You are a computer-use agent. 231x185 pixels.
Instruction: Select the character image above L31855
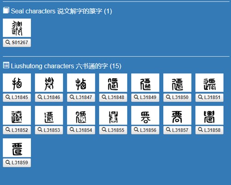tap(113, 115)
